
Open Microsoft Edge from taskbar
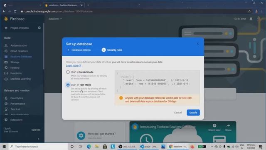pyautogui.click(x=89, y=146)
